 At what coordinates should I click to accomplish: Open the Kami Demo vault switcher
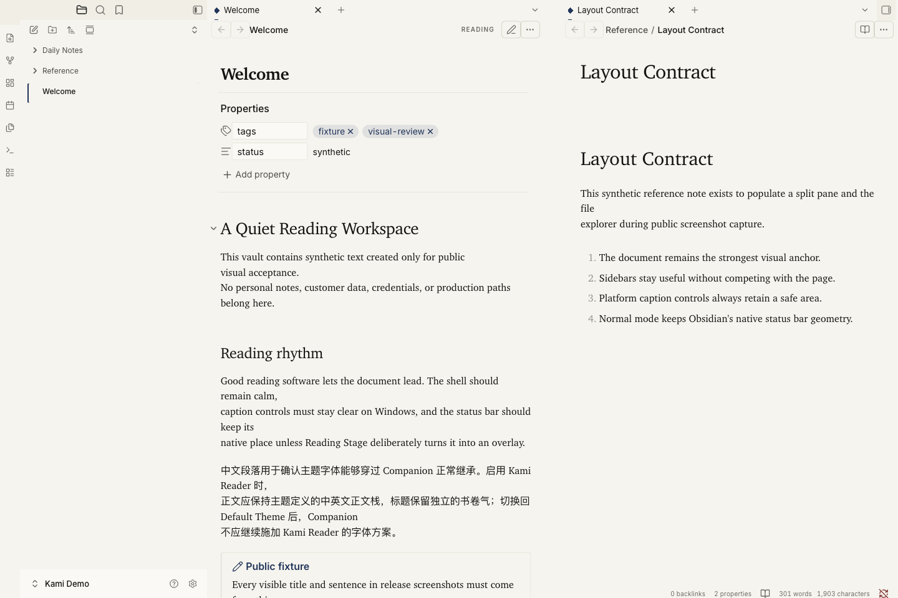(x=60, y=584)
